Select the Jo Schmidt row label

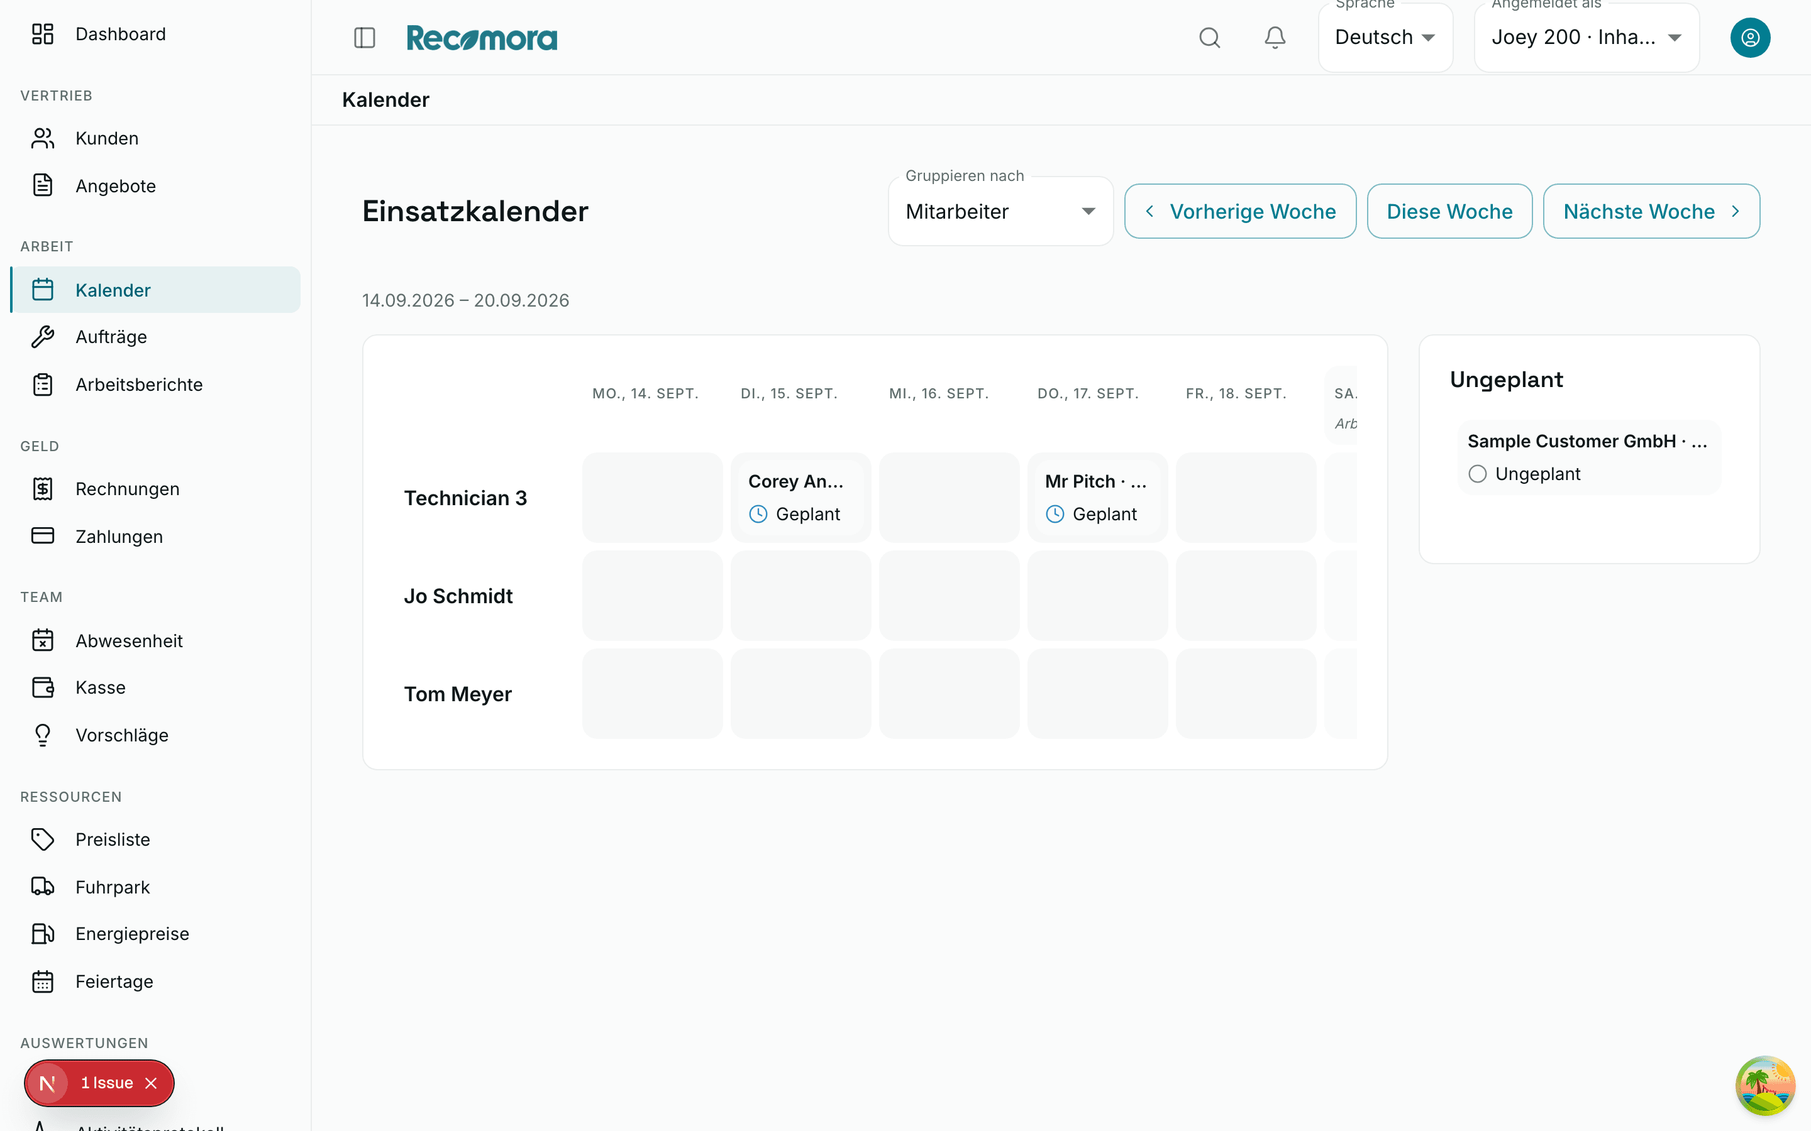pos(458,596)
